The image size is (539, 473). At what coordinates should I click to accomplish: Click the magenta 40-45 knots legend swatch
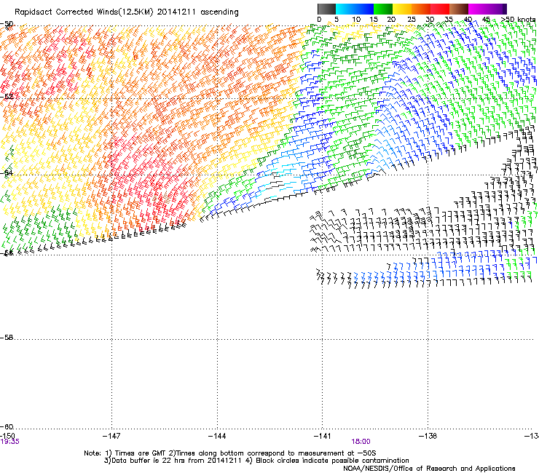478,9
